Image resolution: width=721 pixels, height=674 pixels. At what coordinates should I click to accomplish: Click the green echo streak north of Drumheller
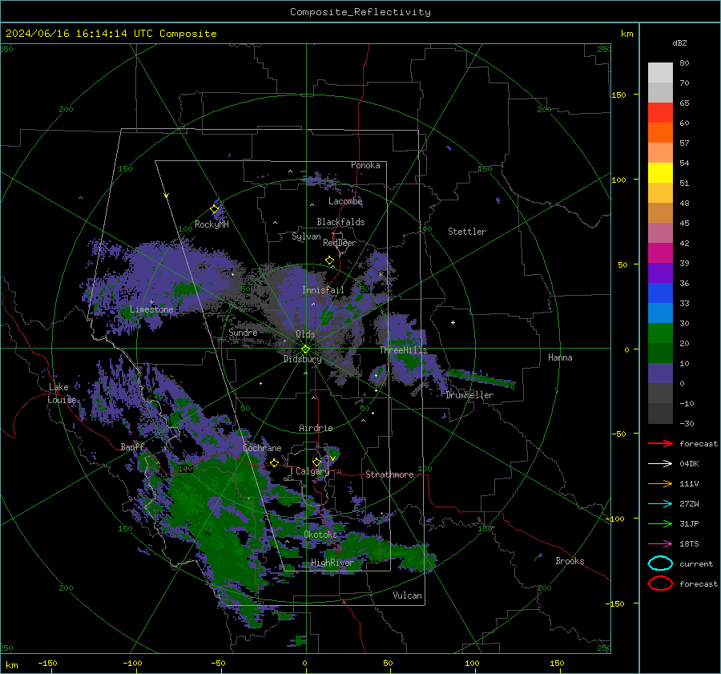tap(482, 377)
